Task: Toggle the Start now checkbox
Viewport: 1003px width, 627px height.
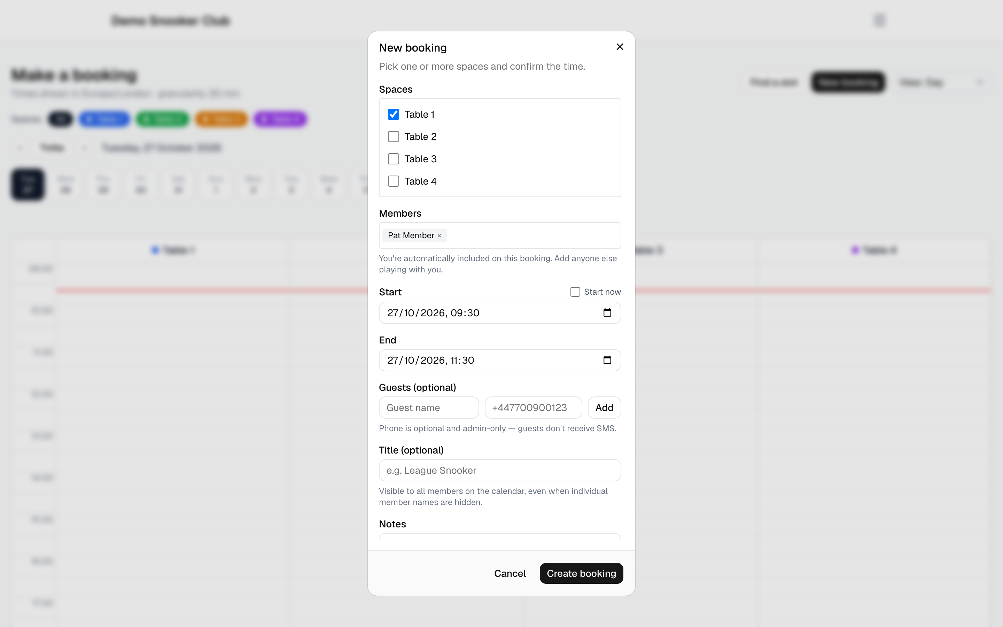Action: 575,292
